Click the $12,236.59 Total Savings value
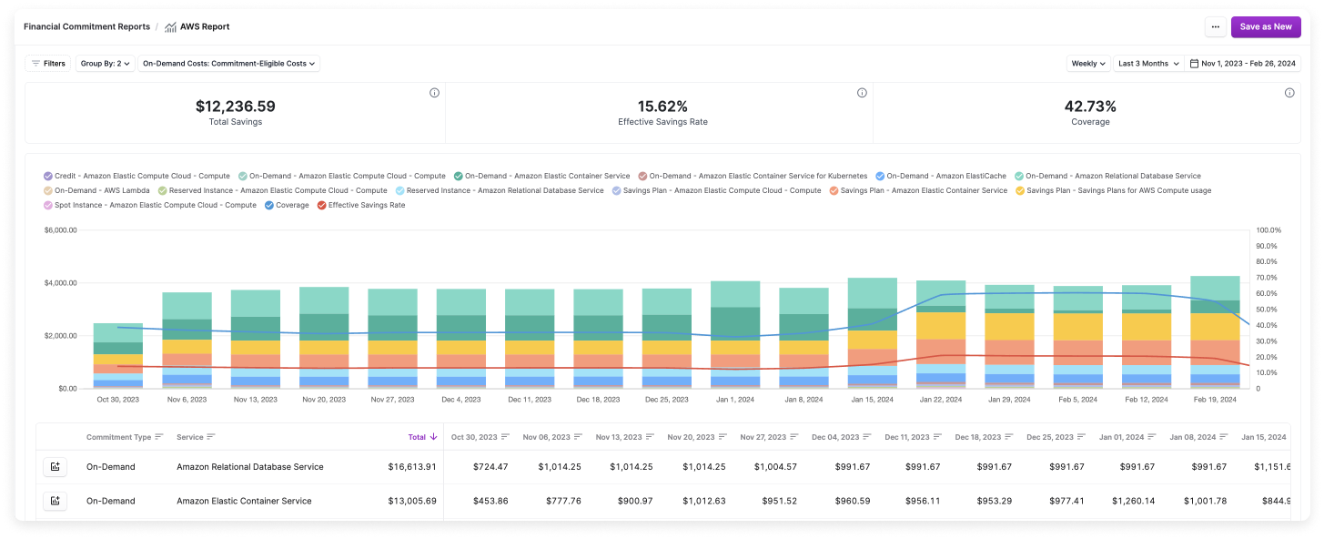This screenshot has height=539, width=1324. [x=236, y=107]
